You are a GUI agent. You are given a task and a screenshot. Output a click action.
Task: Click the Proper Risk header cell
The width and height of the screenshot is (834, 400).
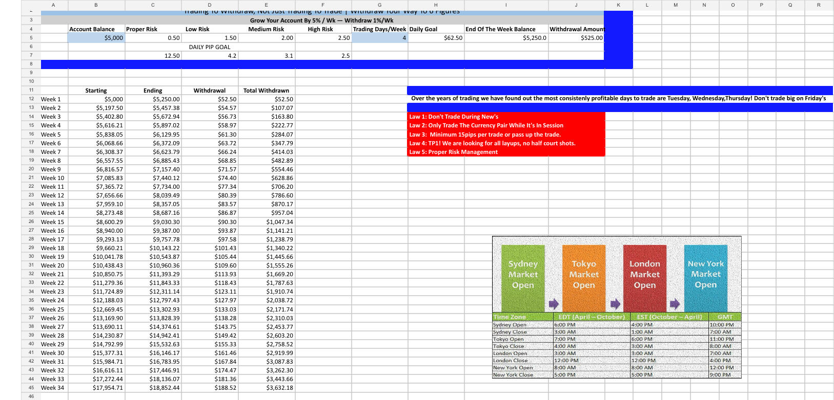click(153, 29)
